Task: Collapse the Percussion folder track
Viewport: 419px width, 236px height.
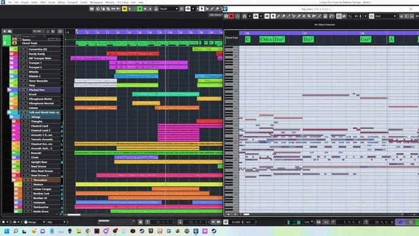Action: point(14,180)
